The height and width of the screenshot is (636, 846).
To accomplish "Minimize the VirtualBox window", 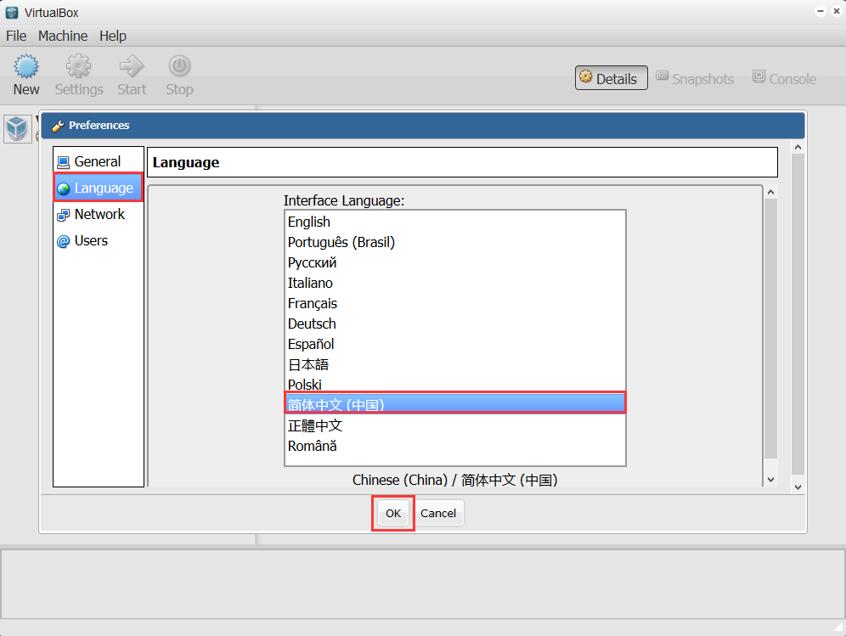I will (x=821, y=11).
